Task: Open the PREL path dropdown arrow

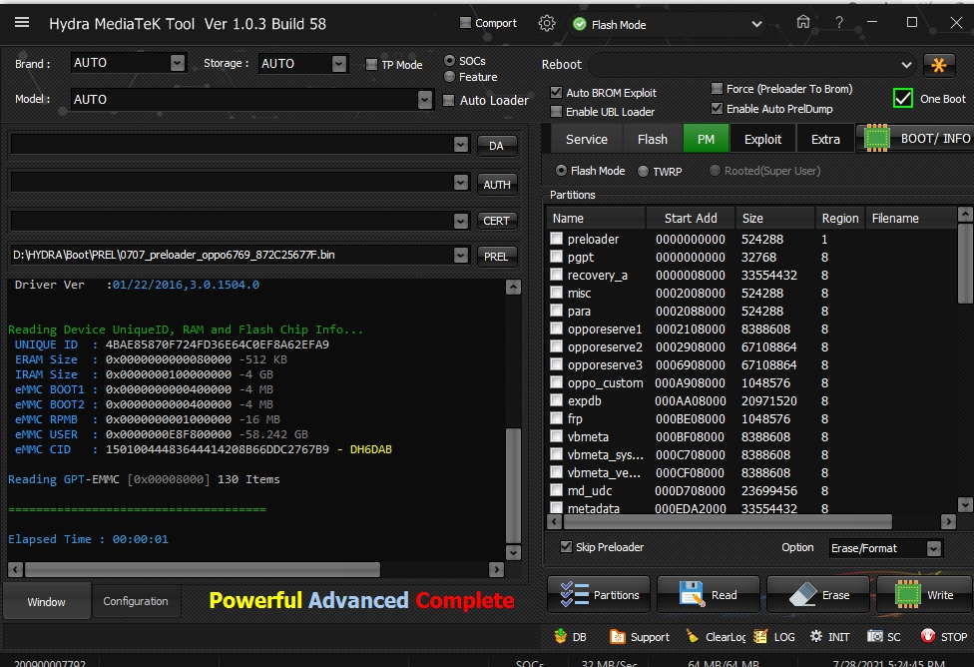Action: click(x=461, y=255)
